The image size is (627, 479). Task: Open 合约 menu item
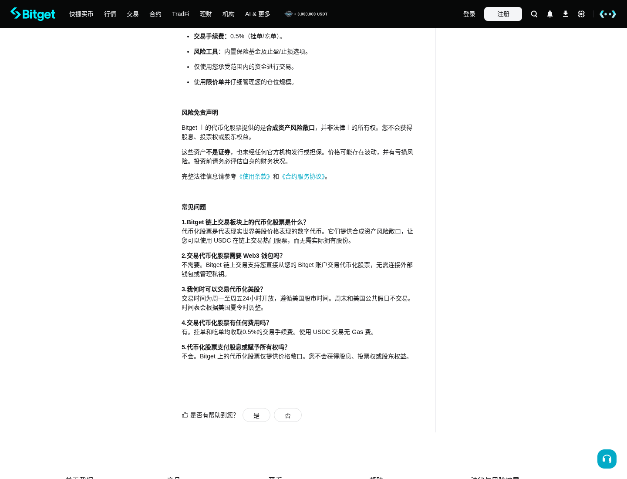pyautogui.click(x=155, y=14)
